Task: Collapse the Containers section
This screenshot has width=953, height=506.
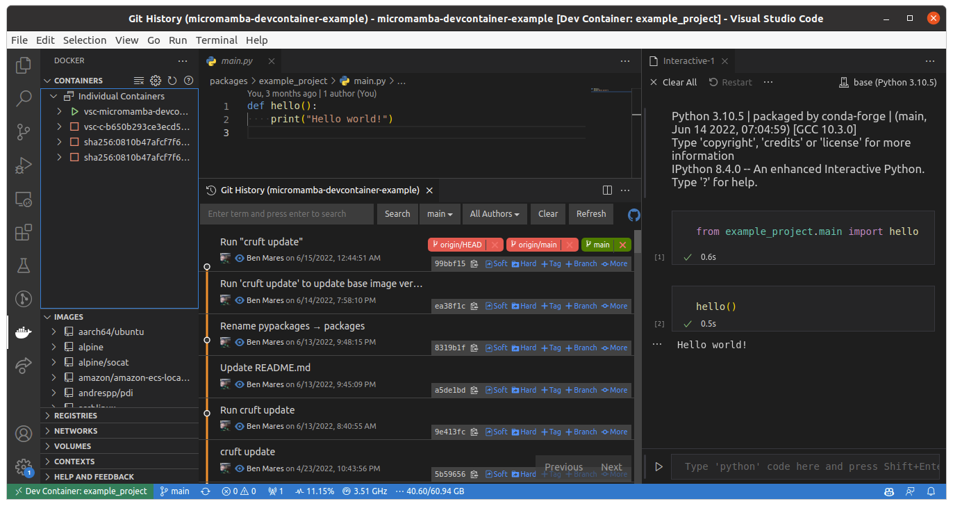Action: [x=48, y=81]
